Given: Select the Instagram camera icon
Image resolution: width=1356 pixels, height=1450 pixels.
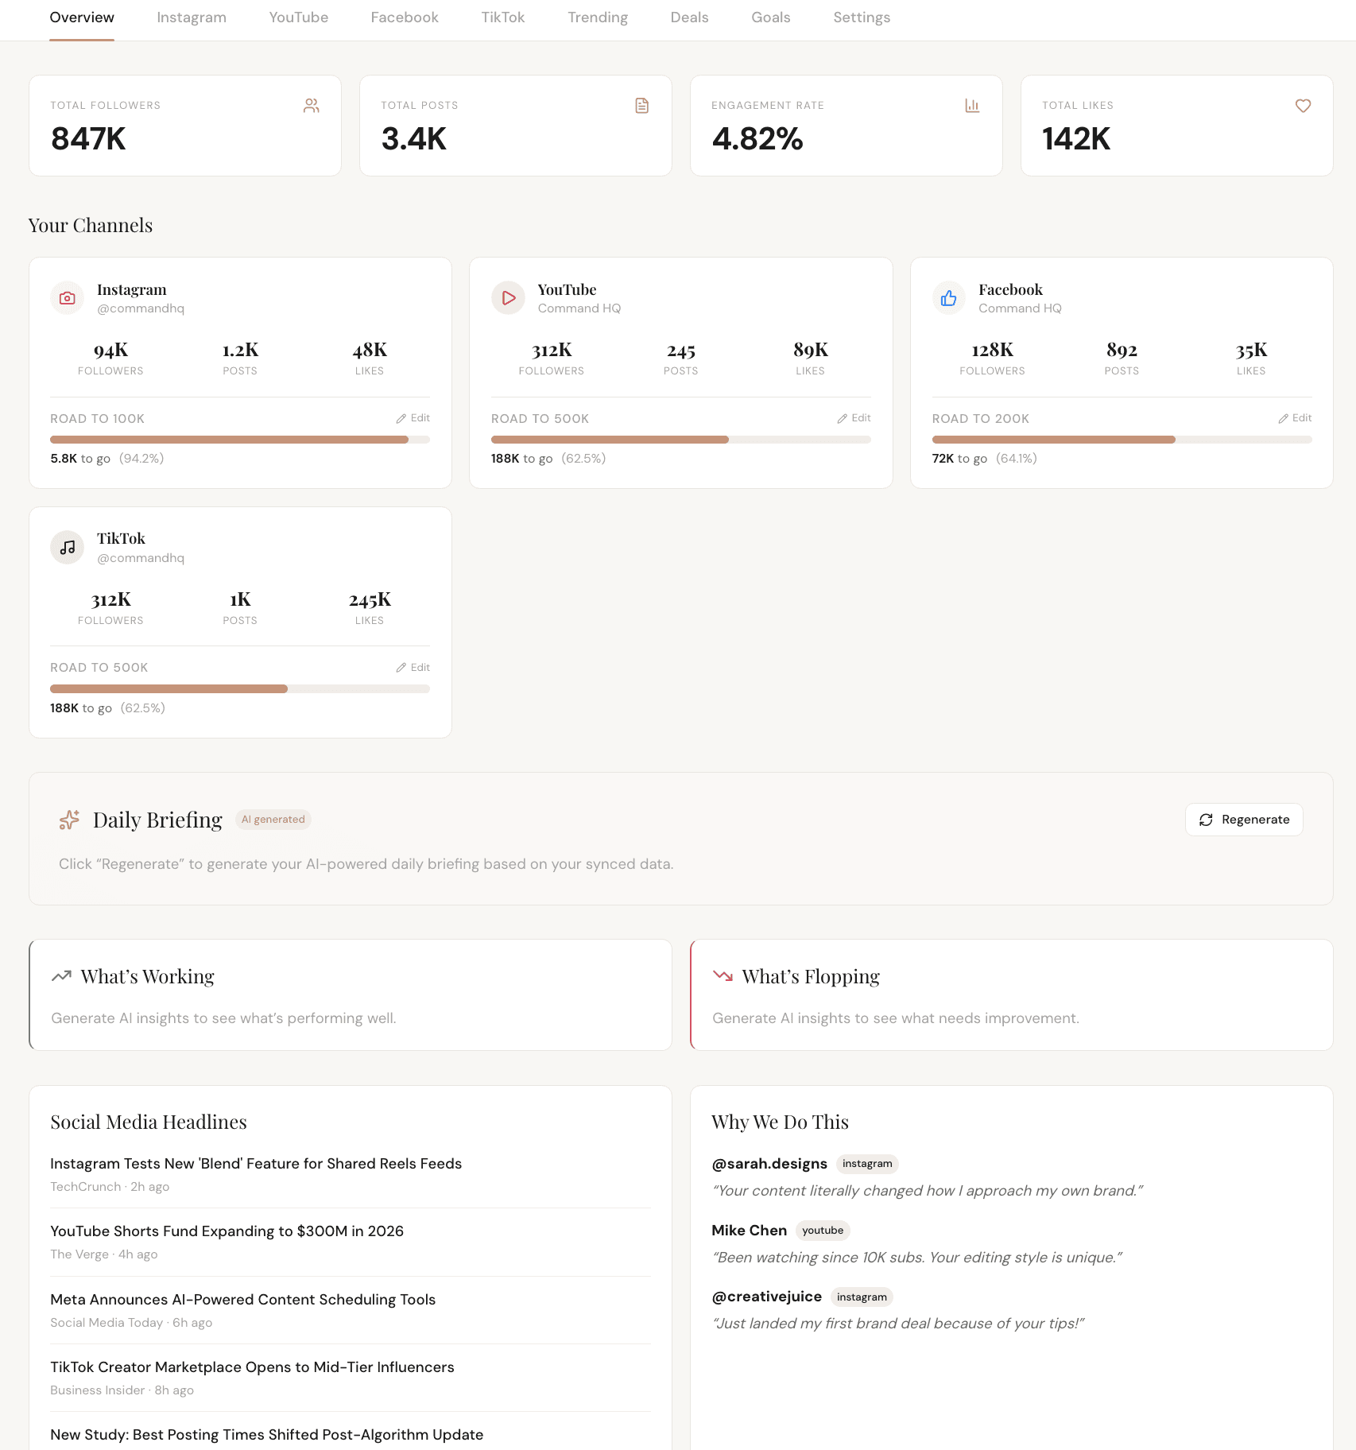Looking at the screenshot, I should pyautogui.click(x=67, y=297).
